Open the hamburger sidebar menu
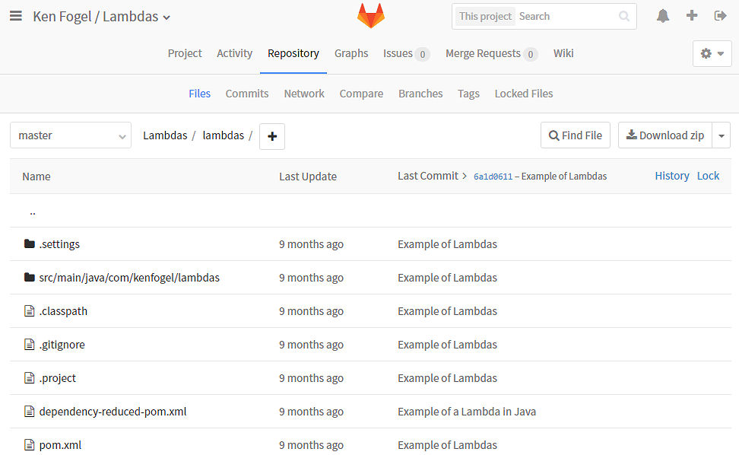This screenshot has height=455, width=739. (15, 16)
